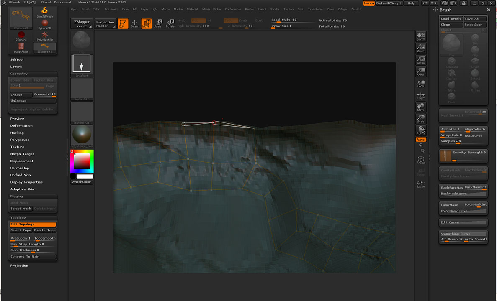The height and width of the screenshot is (301, 497).
Task: Pick the PolyMesh3D star tool
Action: point(45,35)
